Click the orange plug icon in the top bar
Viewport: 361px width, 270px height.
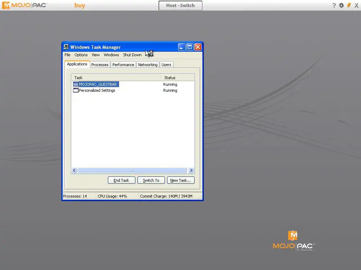[x=349, y=5]
